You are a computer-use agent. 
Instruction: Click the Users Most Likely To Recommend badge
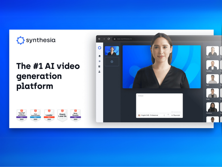(x=22, y=116)
